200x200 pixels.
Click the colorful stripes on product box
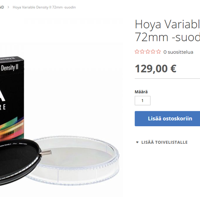coord(12,128)
